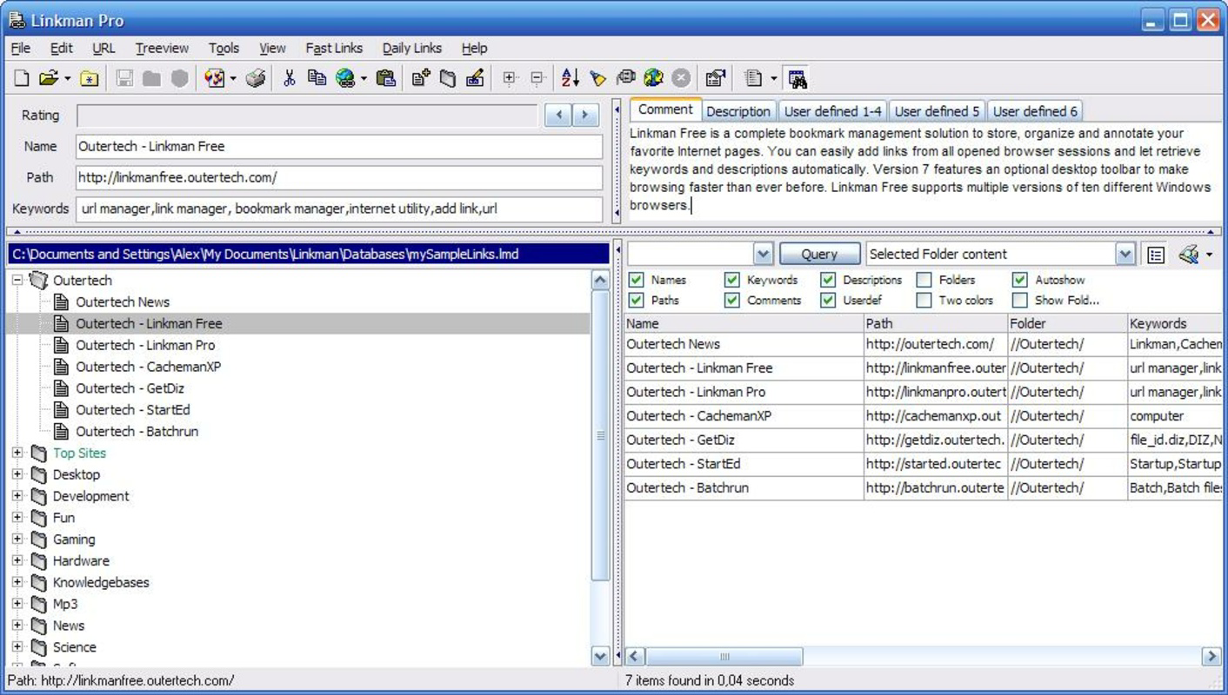Switch to the User defined 1-4 tab

click(832, 111)
